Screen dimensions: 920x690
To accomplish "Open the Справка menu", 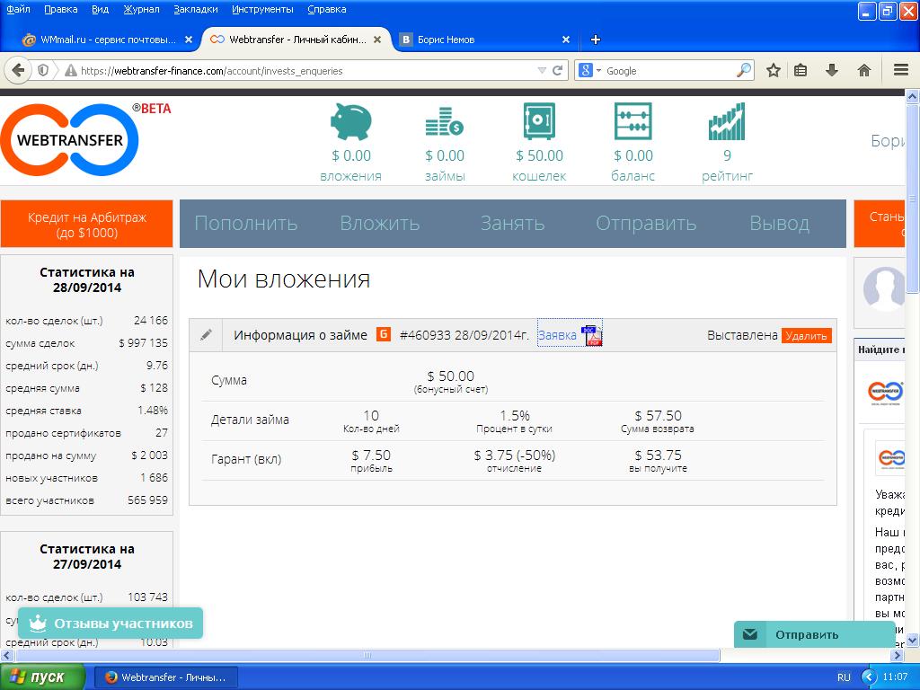I will pos(327,9).
